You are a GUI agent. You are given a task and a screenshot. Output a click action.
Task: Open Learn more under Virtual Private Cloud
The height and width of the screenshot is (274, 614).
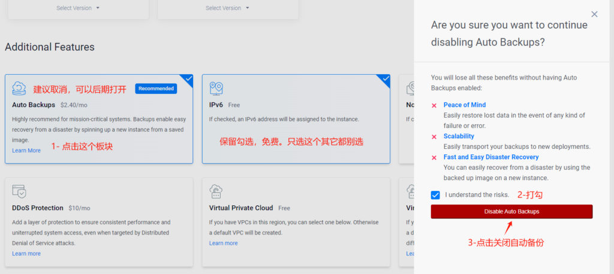[x=223, y=243]
